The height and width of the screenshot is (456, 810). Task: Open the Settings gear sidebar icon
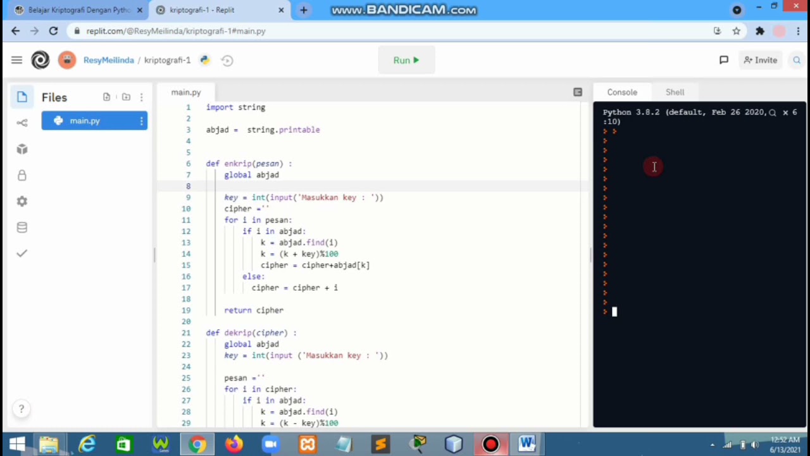[22, 201]
